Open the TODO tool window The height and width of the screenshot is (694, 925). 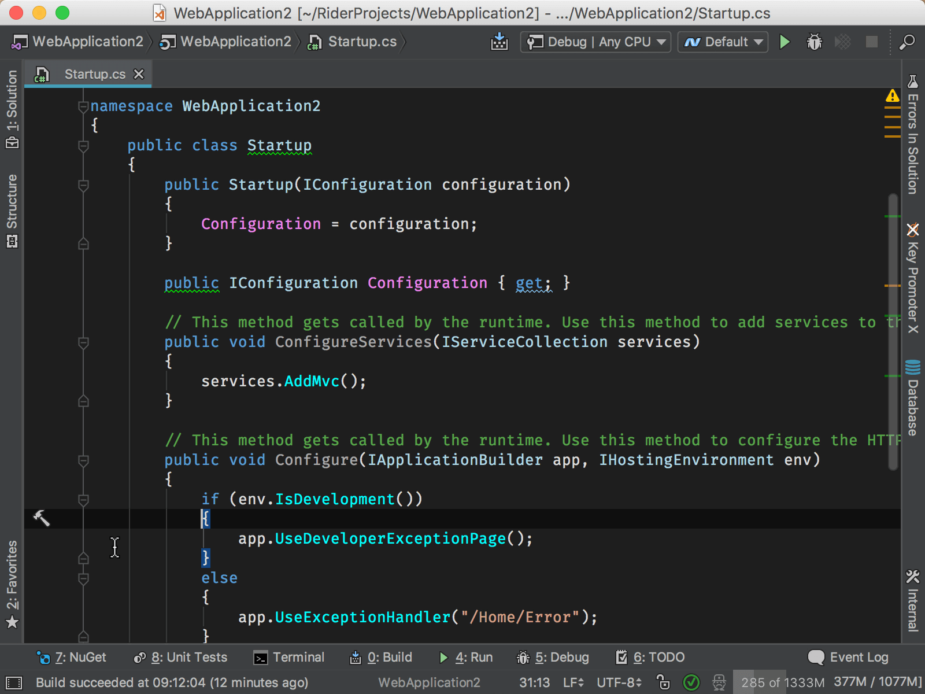click(650, 657)
